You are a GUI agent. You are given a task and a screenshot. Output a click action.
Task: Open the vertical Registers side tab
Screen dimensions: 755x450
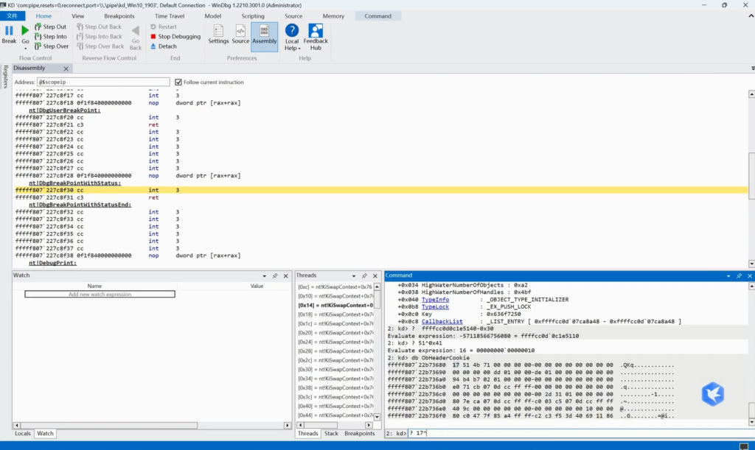[5, 77]
